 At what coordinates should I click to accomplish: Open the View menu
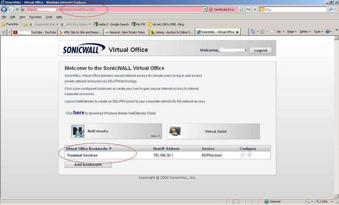click(22, 17)
